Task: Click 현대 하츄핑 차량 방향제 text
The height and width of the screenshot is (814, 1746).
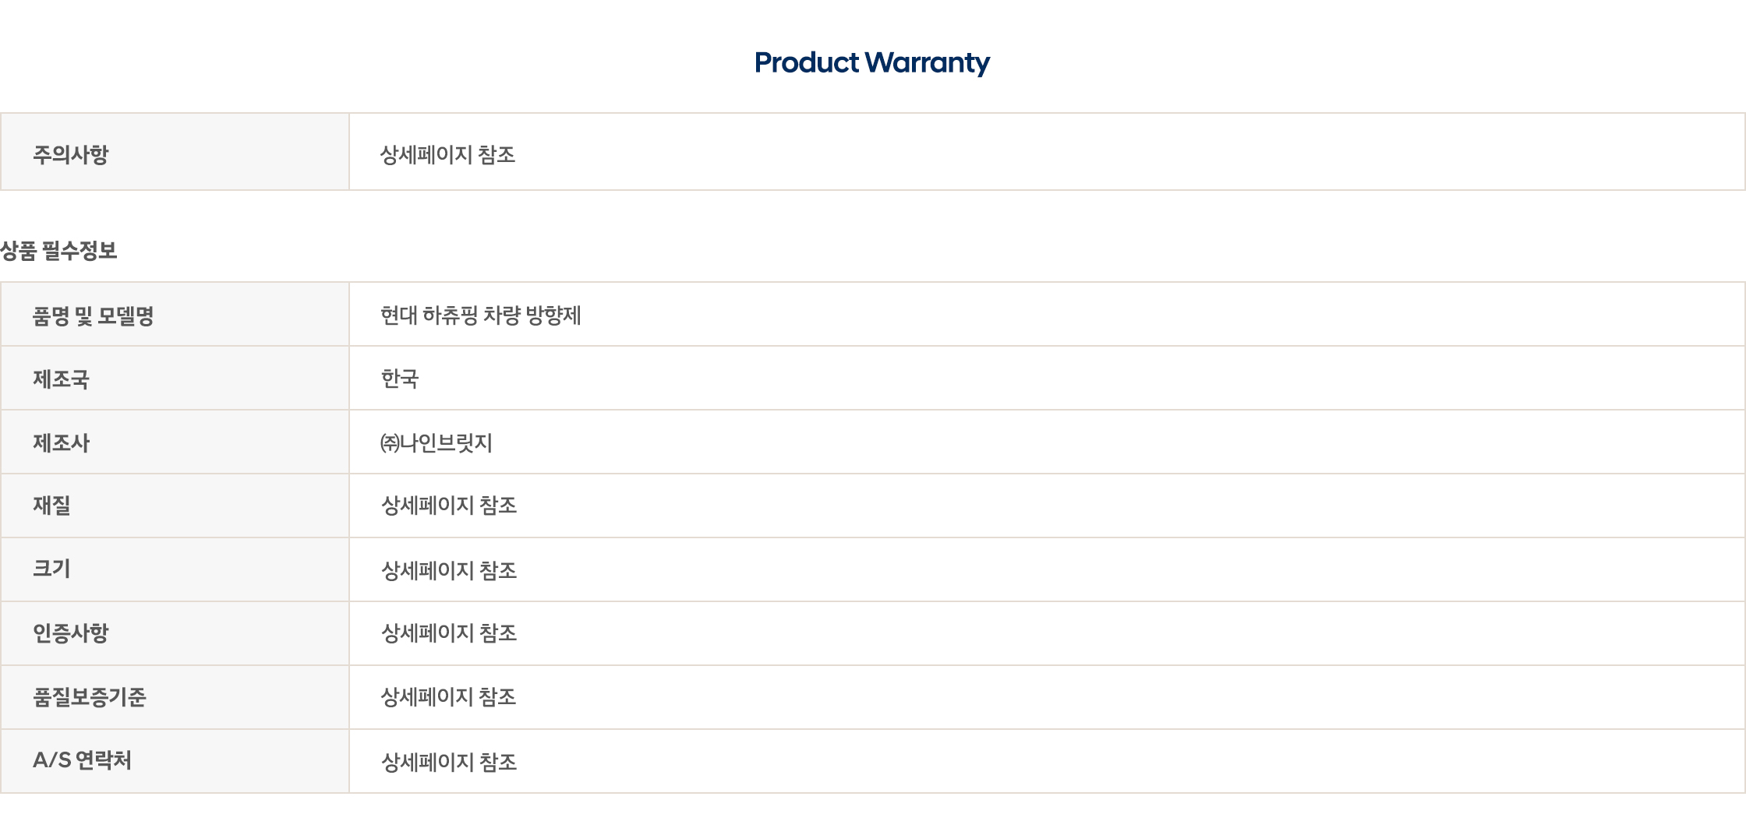Action: click(x=481, y=315)
